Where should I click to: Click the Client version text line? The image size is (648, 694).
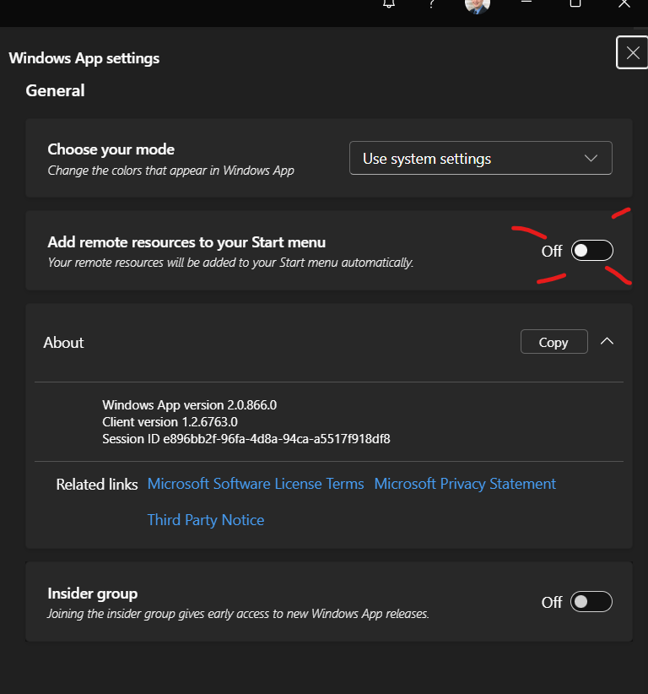[x=170, y=422]
